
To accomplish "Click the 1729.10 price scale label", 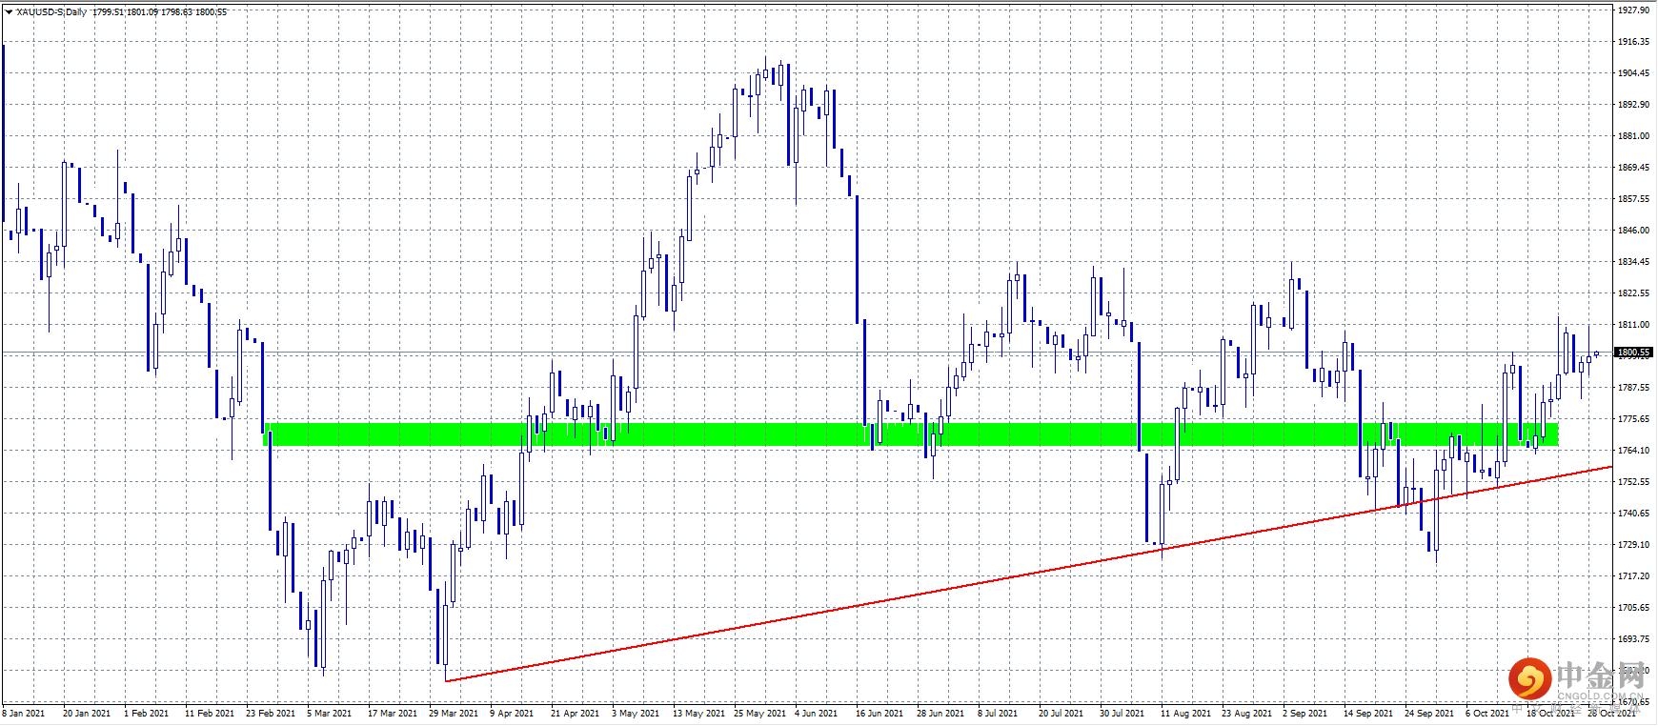I will pos(1633,545).
